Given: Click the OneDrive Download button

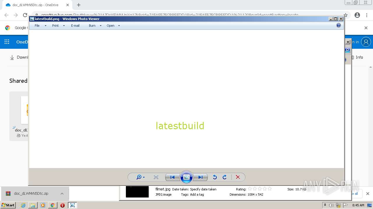Looking at the screenshot, I should click(19, 57).
